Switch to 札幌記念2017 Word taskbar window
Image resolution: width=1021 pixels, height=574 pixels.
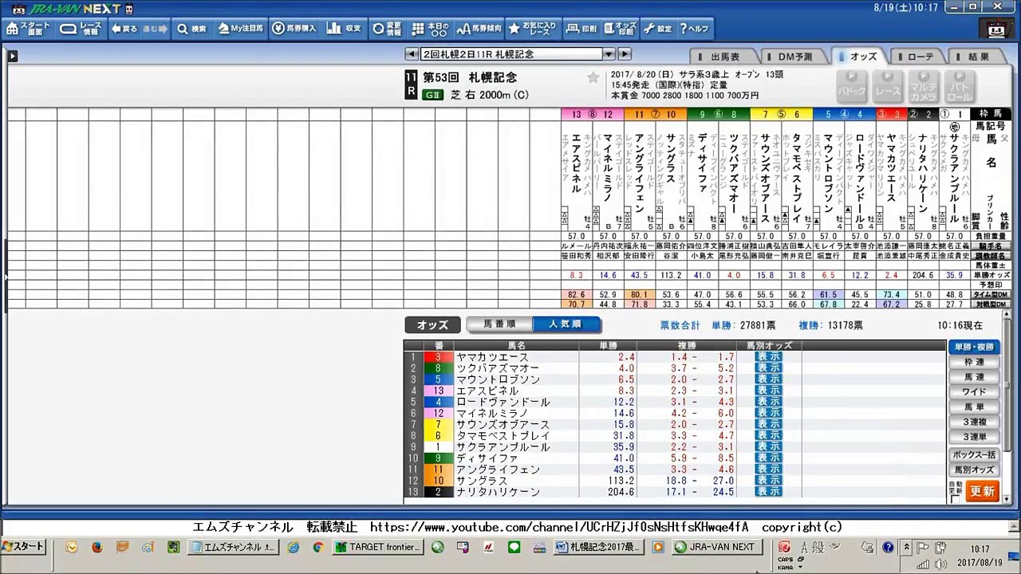pyautogui.click(x=597, y=547)
